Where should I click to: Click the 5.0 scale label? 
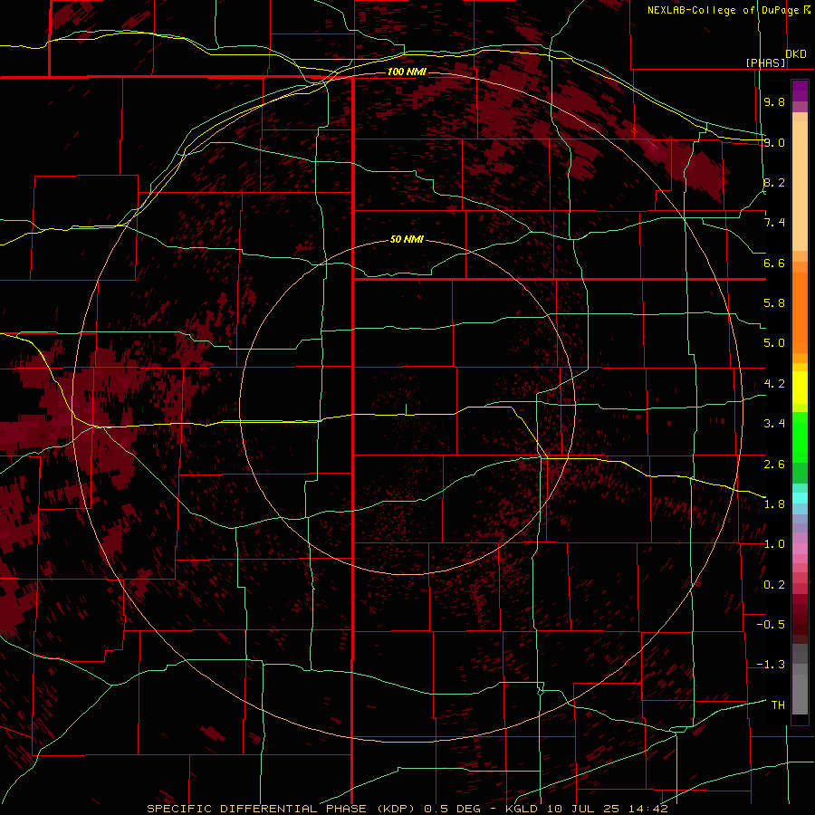774,343
